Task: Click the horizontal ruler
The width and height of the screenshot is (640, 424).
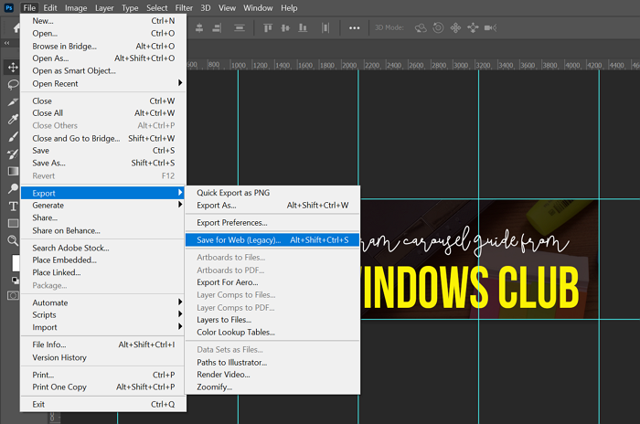Action: tap(411, 66)
